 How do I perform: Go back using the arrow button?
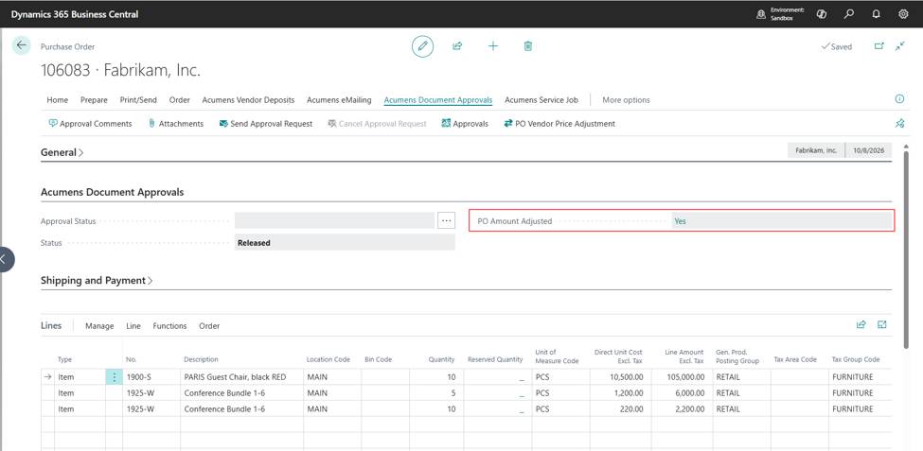(21, 45)
